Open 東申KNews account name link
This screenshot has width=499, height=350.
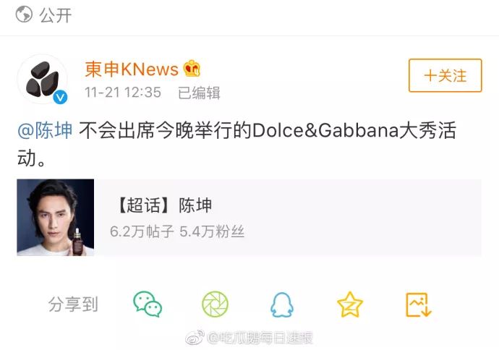point(132,69)
